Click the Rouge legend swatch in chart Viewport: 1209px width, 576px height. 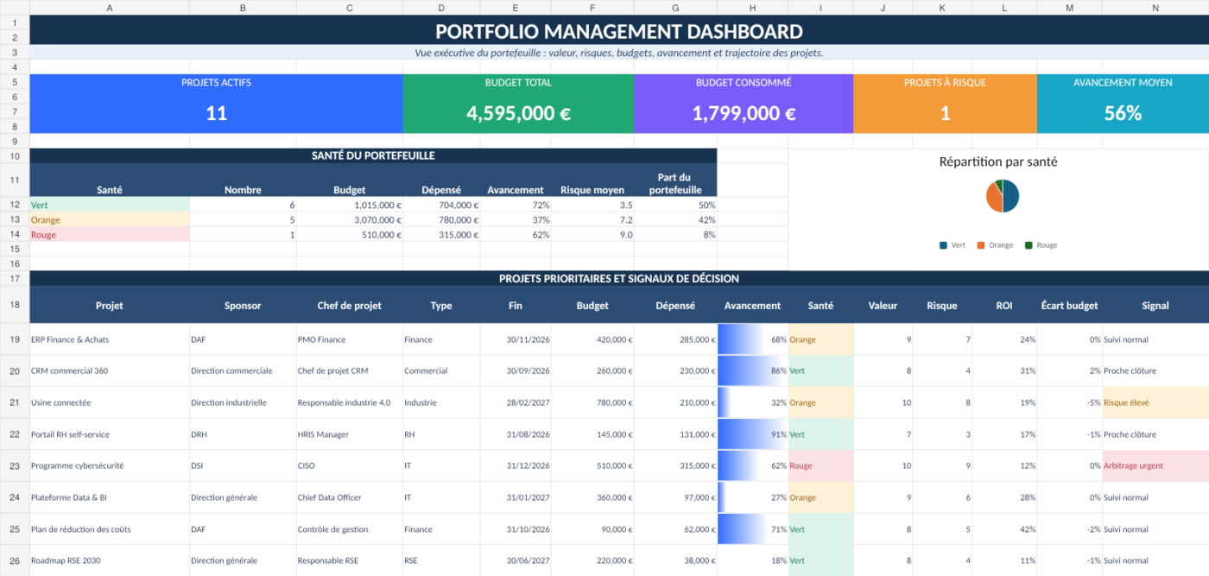(1029, 245)
